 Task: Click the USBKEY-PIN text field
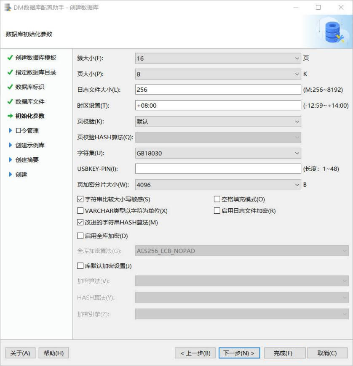point(218,169)
